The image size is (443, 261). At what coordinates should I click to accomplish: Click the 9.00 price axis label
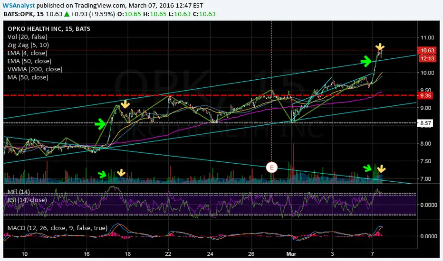point(427,108)
